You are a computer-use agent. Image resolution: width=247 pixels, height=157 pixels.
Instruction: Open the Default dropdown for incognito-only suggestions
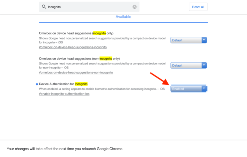(x=189, y=40)
